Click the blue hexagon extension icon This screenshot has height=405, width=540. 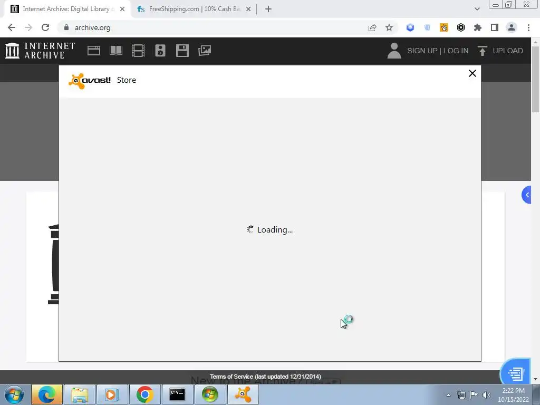tap(410, 27)
